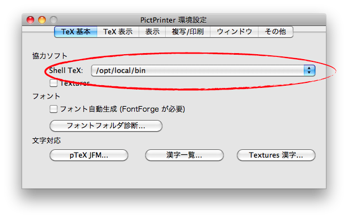The image size is (348, 219).
Task: Switch to the TeX 基本 tab
Action: 76,32
